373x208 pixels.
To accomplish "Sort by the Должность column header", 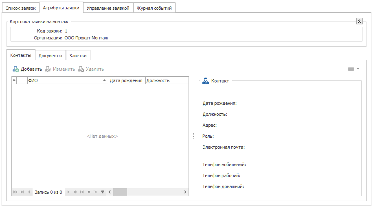I will [x=167, y=80].
